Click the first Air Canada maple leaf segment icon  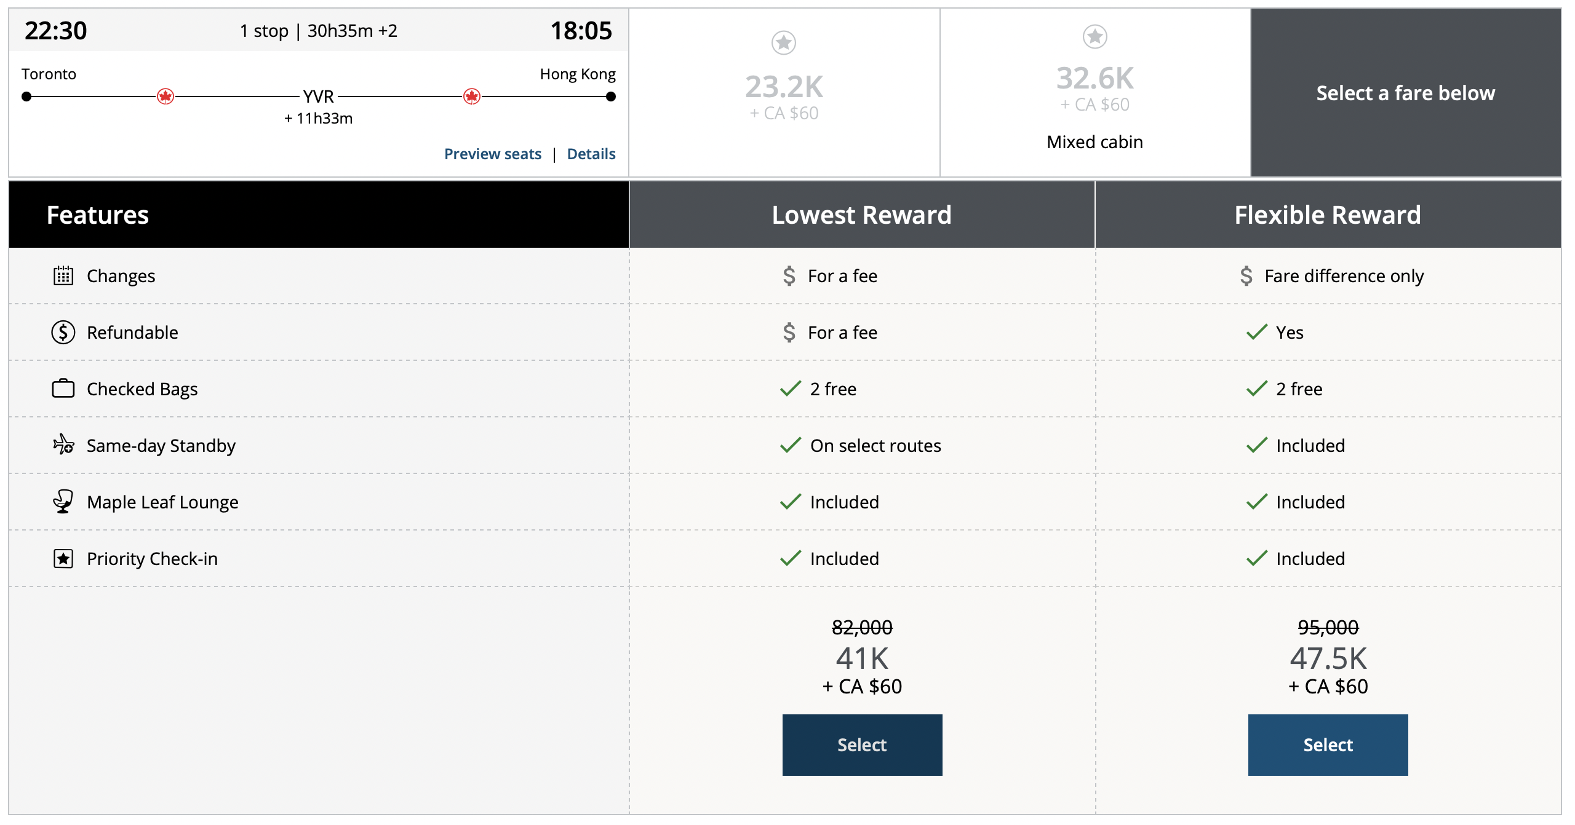tap(165, 97)
